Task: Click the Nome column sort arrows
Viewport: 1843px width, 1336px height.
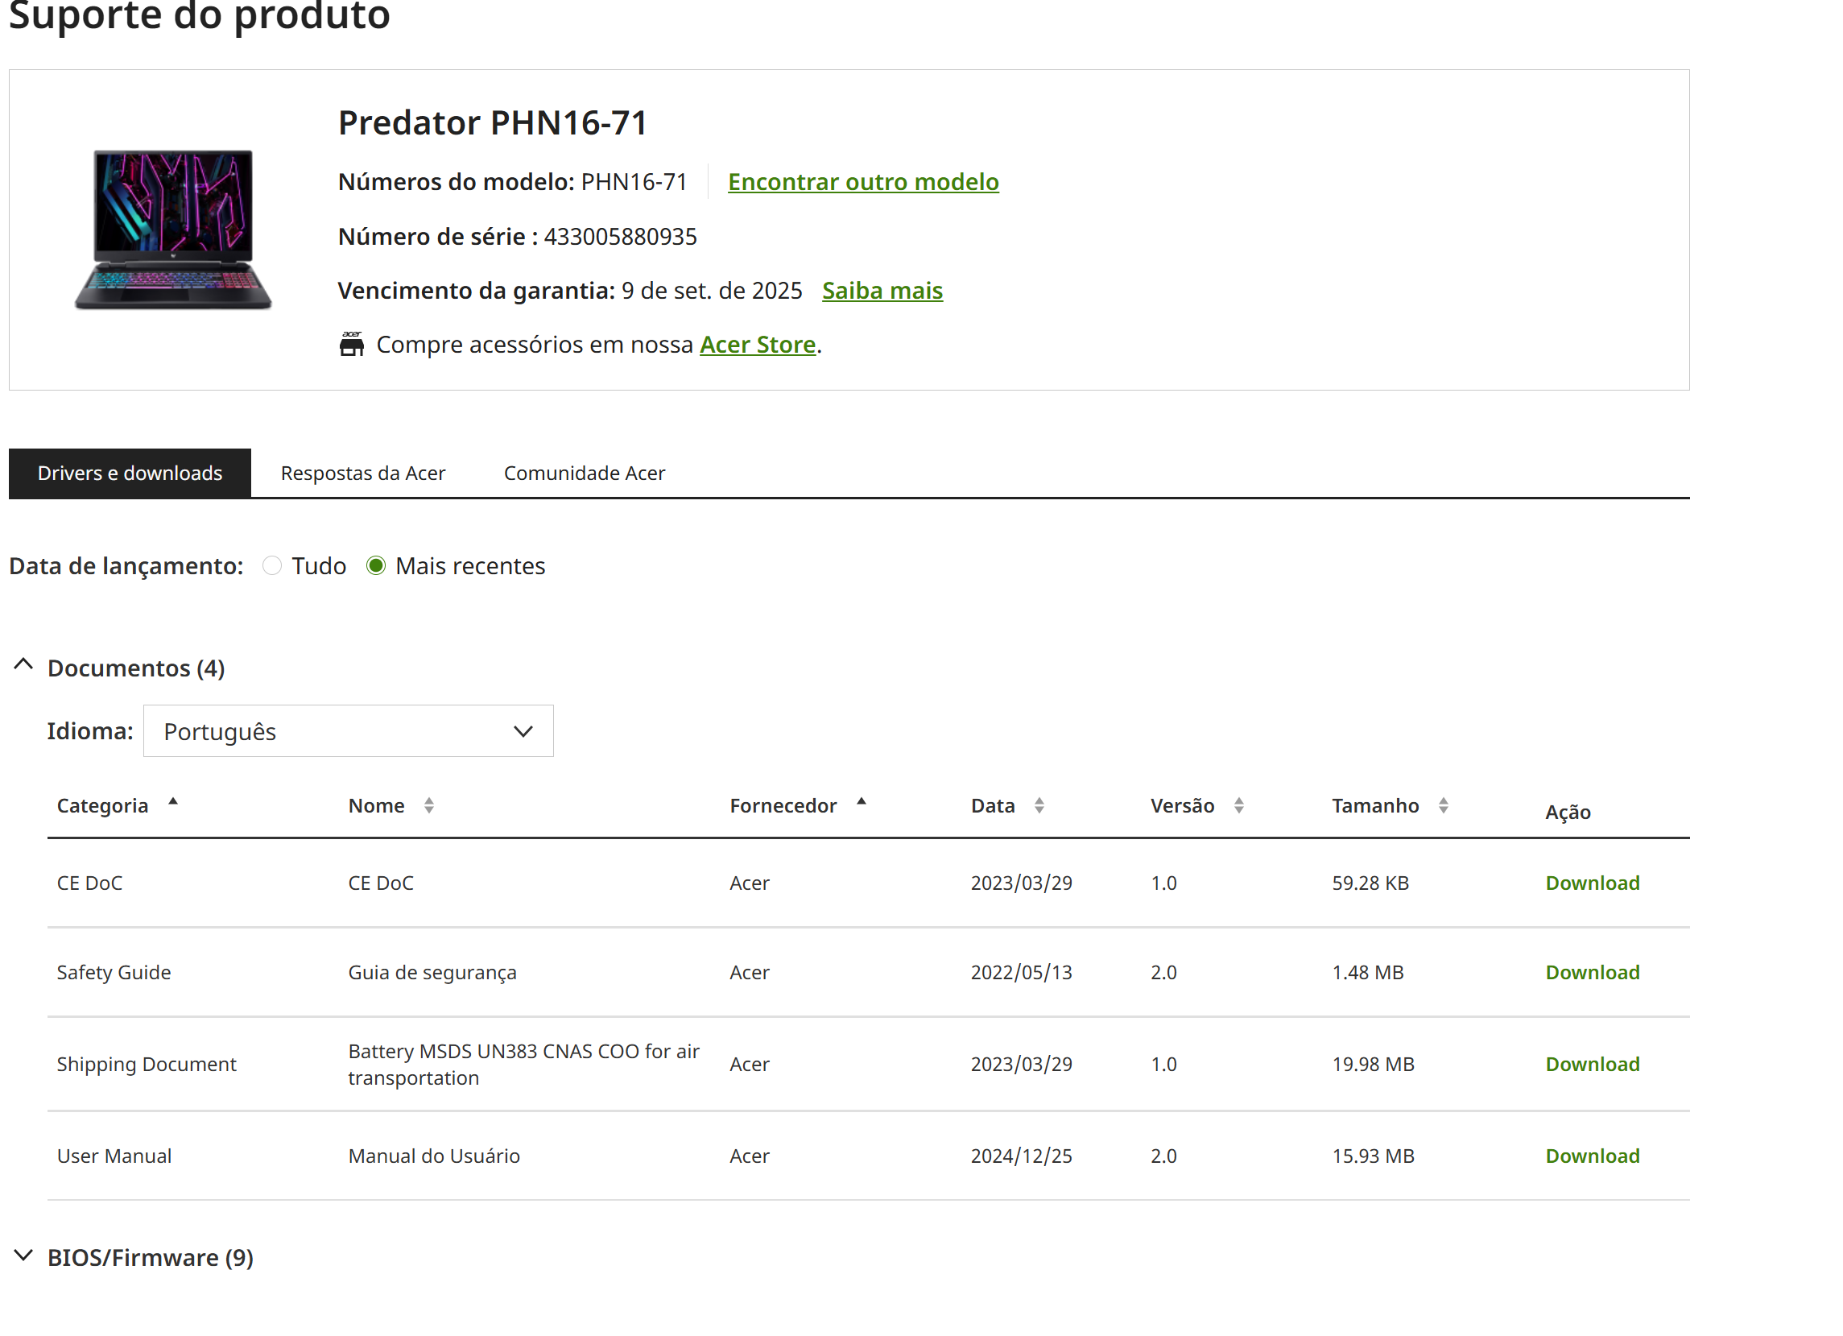Action: (x=429, y=806)
